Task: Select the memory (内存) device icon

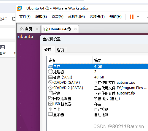Action: (50, 66)
